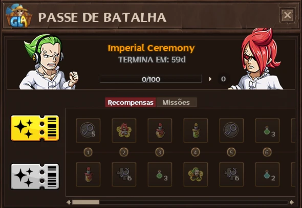Select the premium level 6 green flask reward
The image size is (302, 208).
(x=267, y=130)
